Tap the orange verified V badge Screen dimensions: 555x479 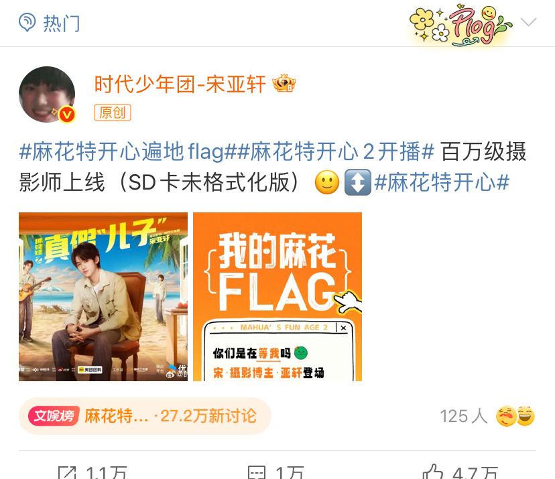66,115
